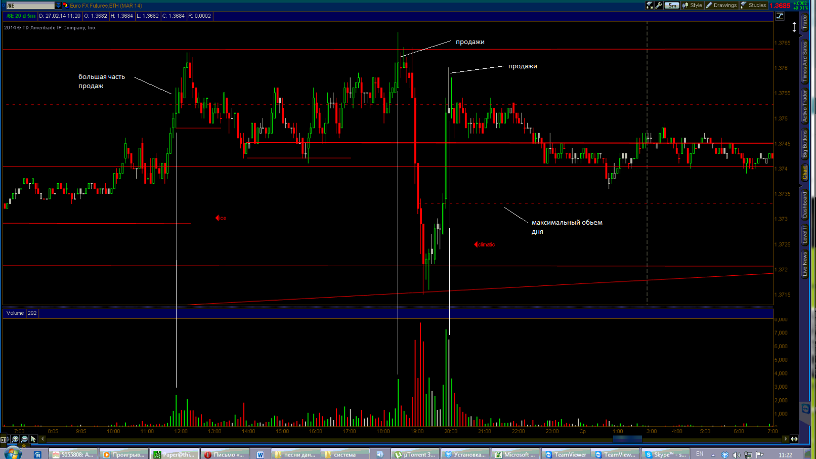Show hidden tray icons arrow
Image resolution: width=816 pixels, height=459 pixels.
coord(713,455)
